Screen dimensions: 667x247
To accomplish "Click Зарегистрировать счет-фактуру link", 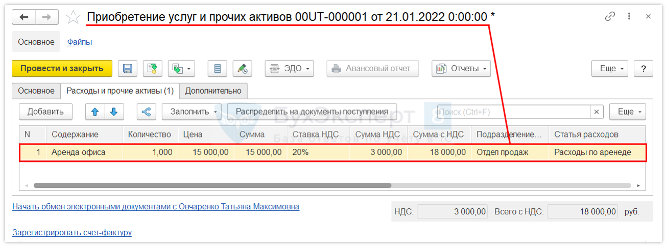I will 72,233.
